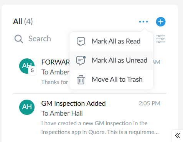Click the three-dot more options icon
Image resolution: width=183 pixels, height=142 pixels.
click(143, 22)
